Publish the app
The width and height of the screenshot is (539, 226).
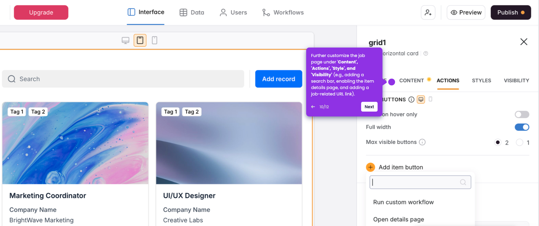point(511,13)
